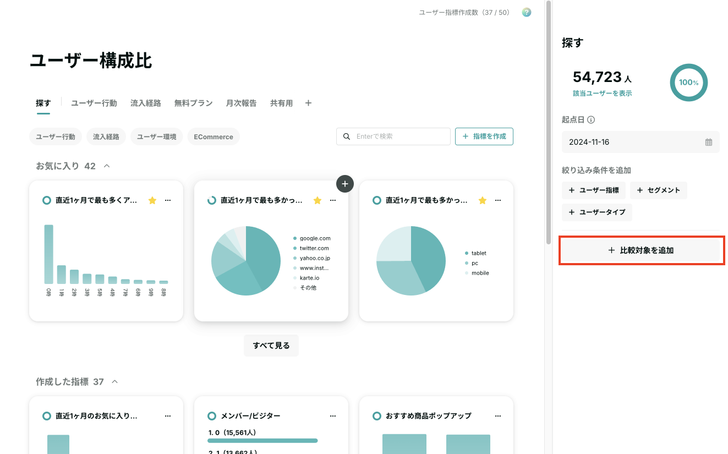728x454 pixels.
Task: Add a ユーザー指標 filter condition
Action: pos(594,190)
